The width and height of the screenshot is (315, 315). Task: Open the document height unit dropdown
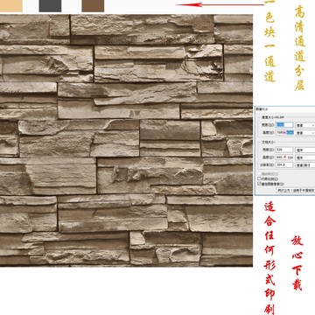305,157
